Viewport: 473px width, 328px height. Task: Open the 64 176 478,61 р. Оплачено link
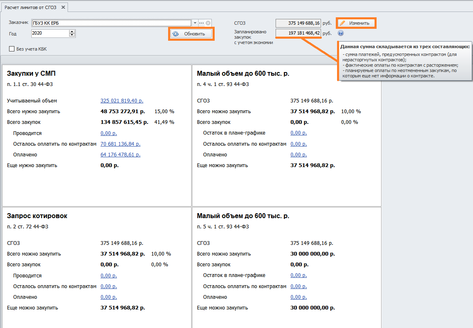120,154
